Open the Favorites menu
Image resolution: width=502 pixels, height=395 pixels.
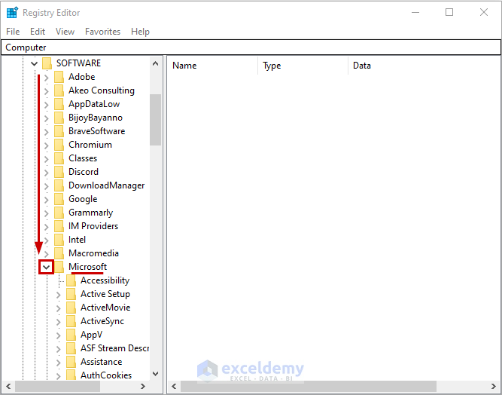[x=103, y=32]
